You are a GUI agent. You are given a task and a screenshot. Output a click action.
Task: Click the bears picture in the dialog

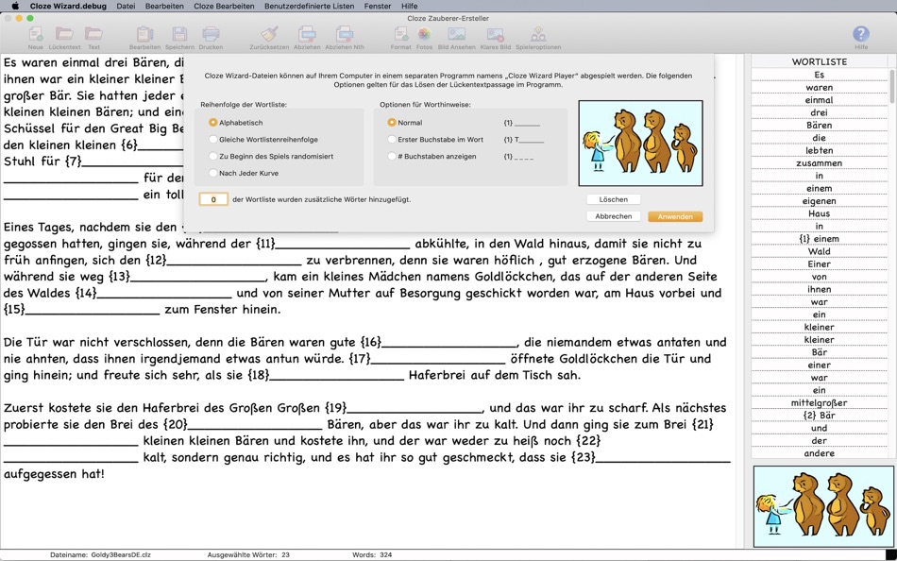pyautogui.click(x=641, y=144)
